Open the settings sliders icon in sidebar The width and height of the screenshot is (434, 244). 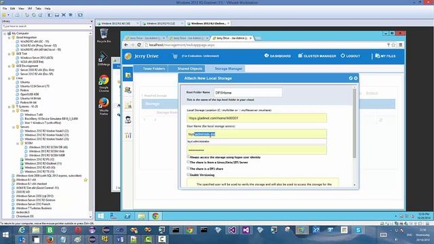[128, 136]
